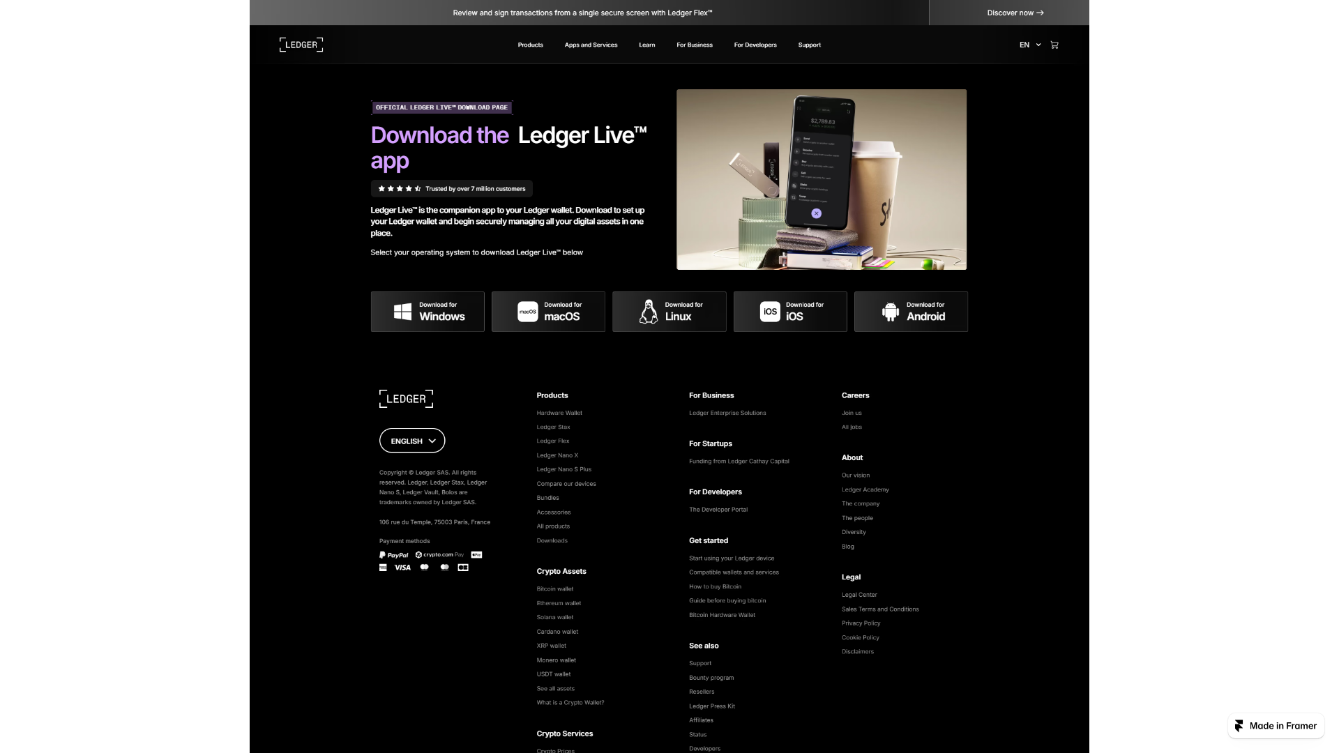Click the Android robot icon
Image resolution: width=1339 pixels, height=753 pixels.
pyautogui.click(x=891, y=312)
